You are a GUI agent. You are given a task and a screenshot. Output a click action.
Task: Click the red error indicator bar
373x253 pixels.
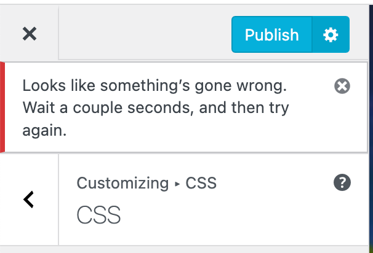(x=2, y=107)
